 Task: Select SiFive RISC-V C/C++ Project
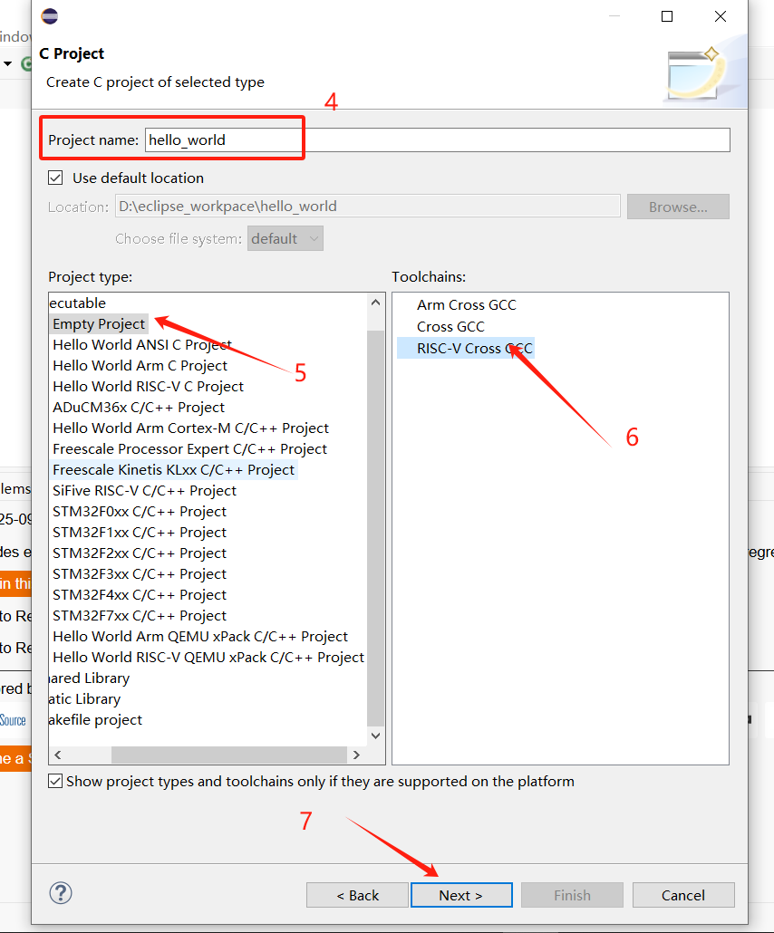click(x=145, y=491)
